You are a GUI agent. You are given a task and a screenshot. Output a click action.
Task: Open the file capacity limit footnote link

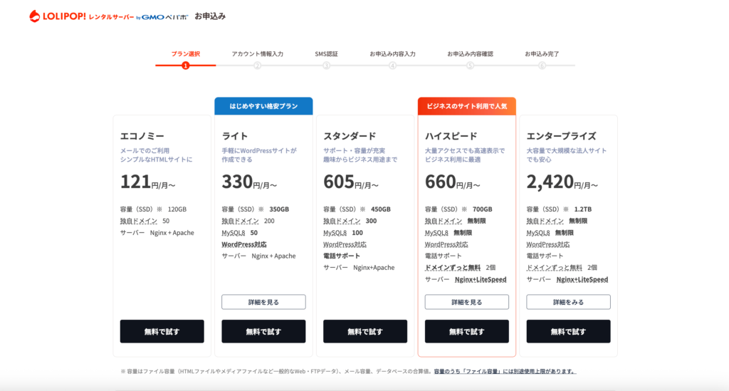pyautogui.click(x=505, y=371)
